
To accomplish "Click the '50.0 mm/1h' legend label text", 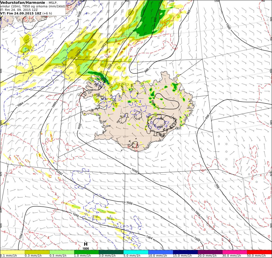I will pos(256,256).
